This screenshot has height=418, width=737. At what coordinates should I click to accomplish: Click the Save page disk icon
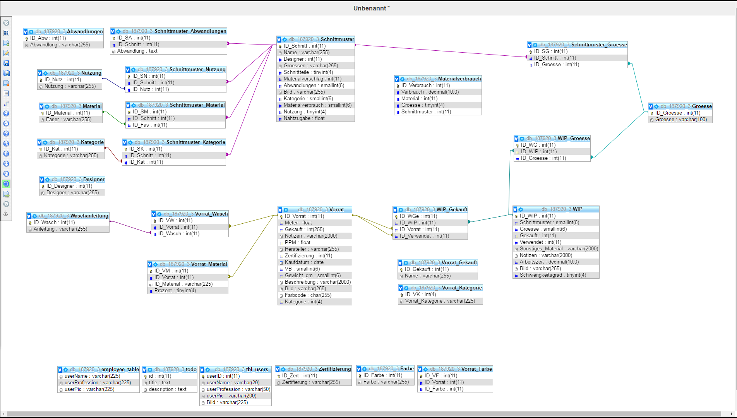[x=6, y=63]
